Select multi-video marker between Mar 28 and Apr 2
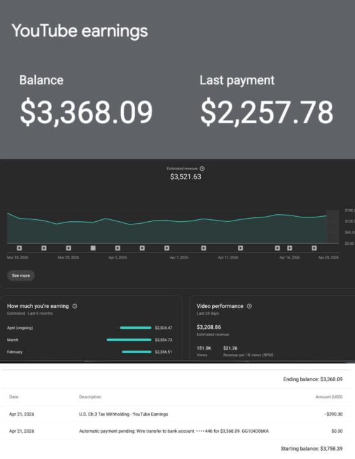The width and height of the screenshot is (355, 459). coord(93,248)
